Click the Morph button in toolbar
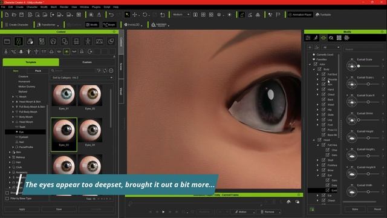Image resolution: width=387 pixels, height=218 pixels. pyautogui.click(x=109, y=25)
